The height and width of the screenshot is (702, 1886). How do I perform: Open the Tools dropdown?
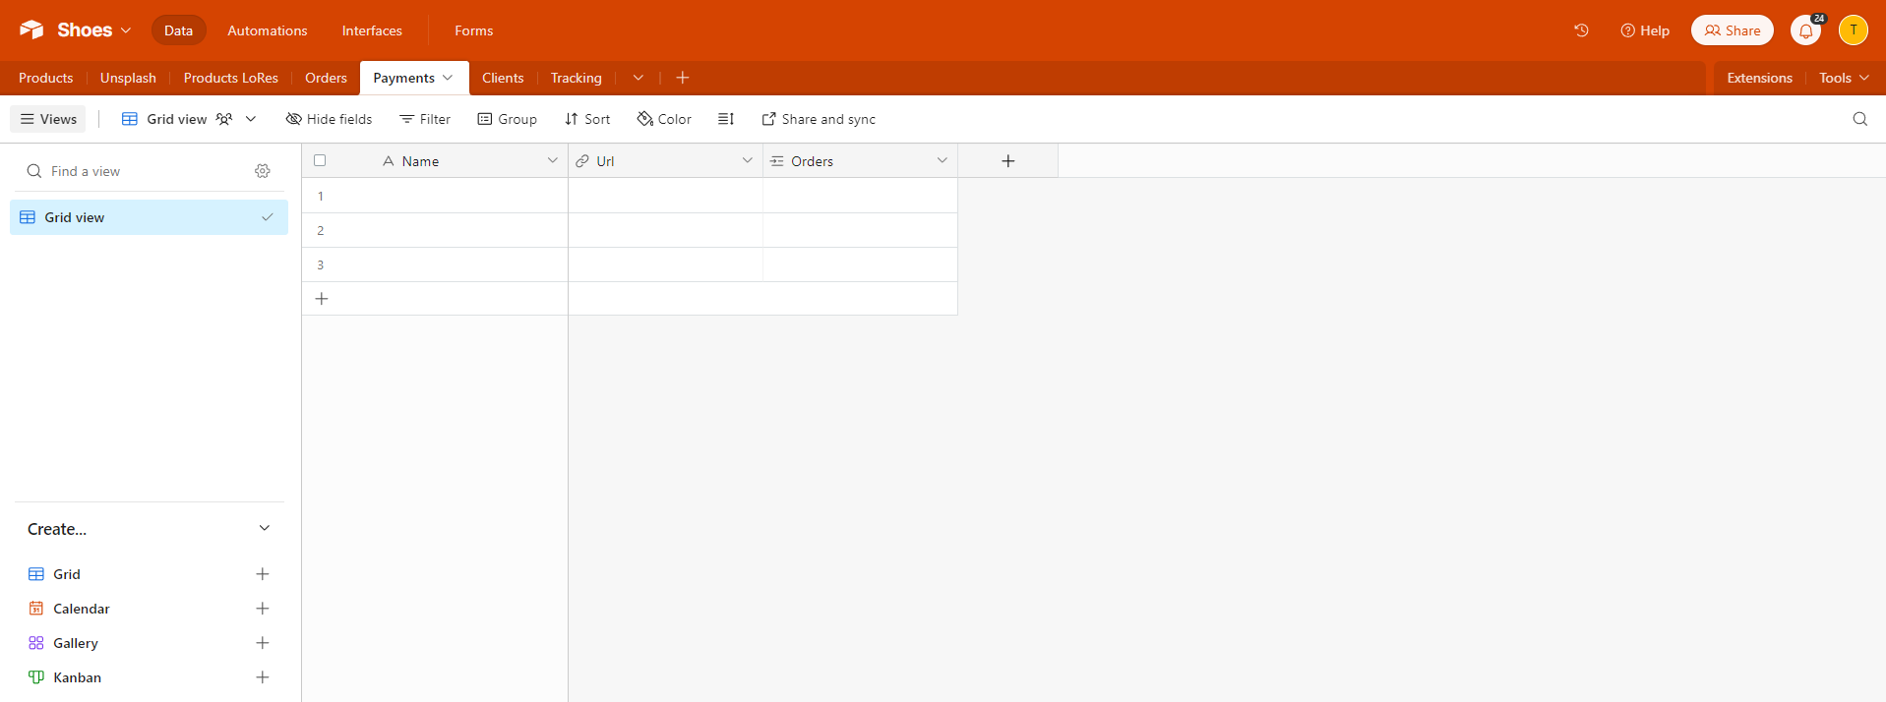click(x=1844, y=78)
